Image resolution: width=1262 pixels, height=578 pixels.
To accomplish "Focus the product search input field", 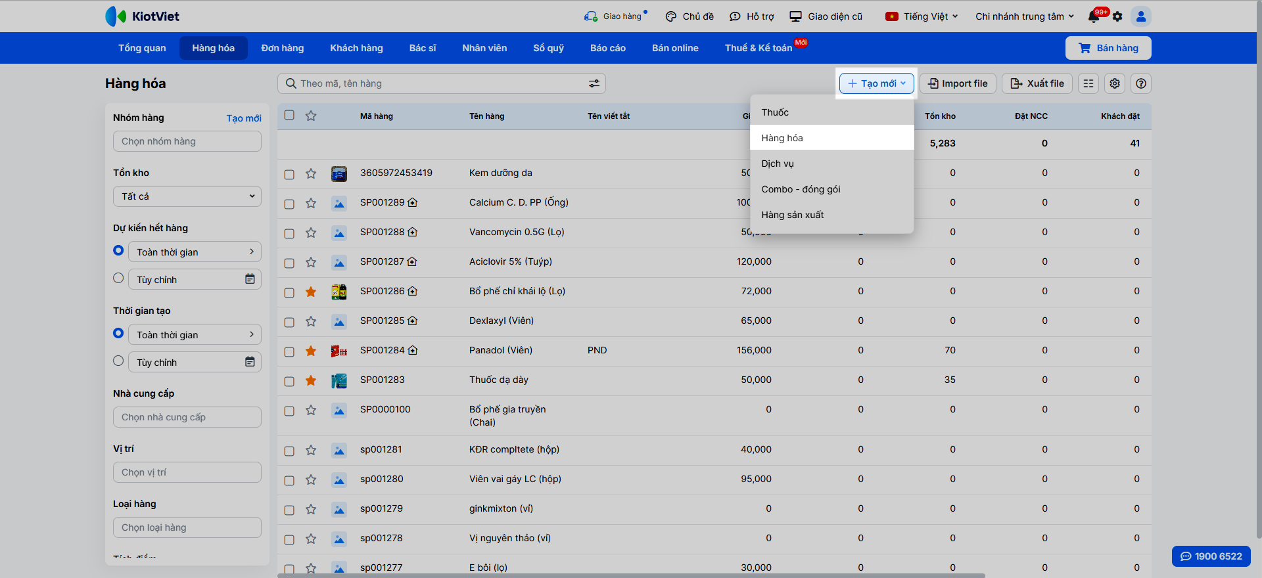I will click(x=434, y=83).
